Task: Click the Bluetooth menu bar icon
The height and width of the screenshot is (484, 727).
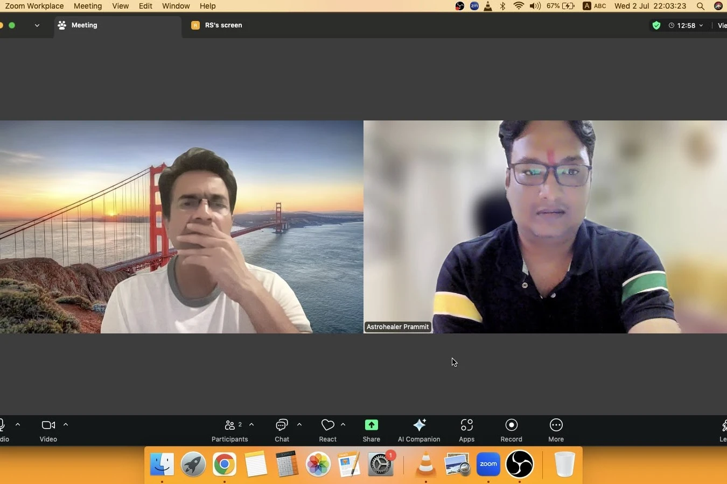Action: pyautogui.click(x=503, y=6)
